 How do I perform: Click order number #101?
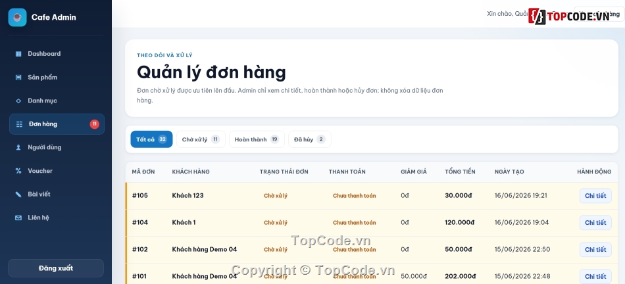coord(140,276)
